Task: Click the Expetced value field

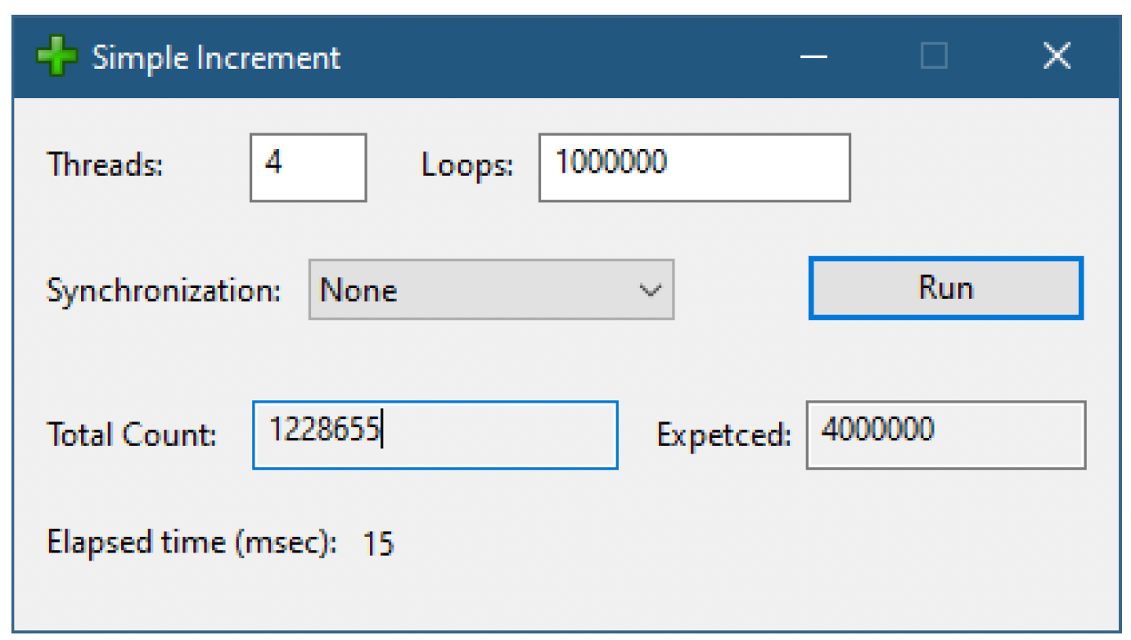Action: coord(946,435)
